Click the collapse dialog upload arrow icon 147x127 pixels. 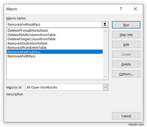tap(105, 24)
